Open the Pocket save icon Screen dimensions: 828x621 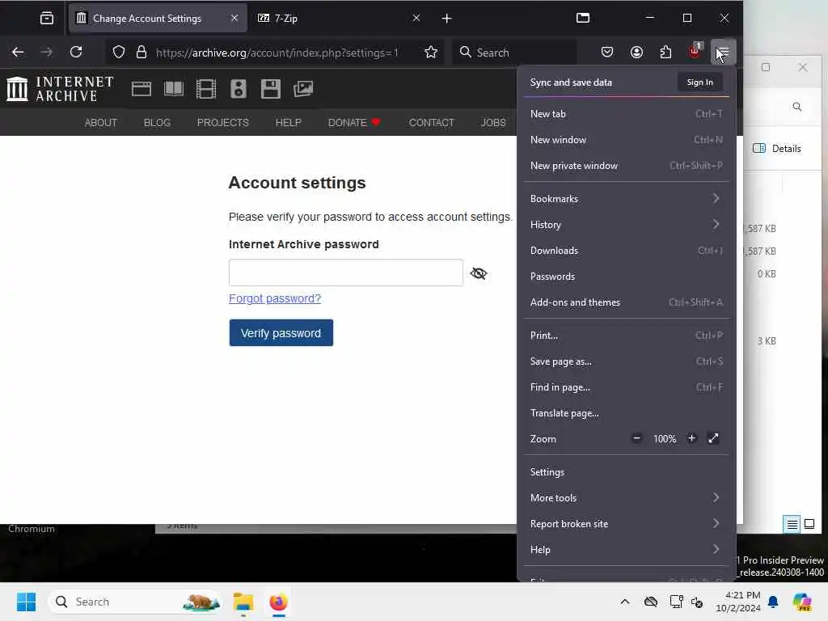pyautogui.click(x=607, y=53)
